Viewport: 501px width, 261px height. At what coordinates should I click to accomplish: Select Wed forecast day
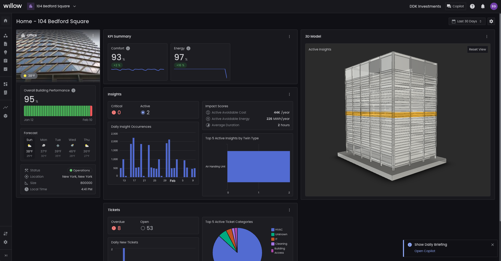tap(72, 147)
